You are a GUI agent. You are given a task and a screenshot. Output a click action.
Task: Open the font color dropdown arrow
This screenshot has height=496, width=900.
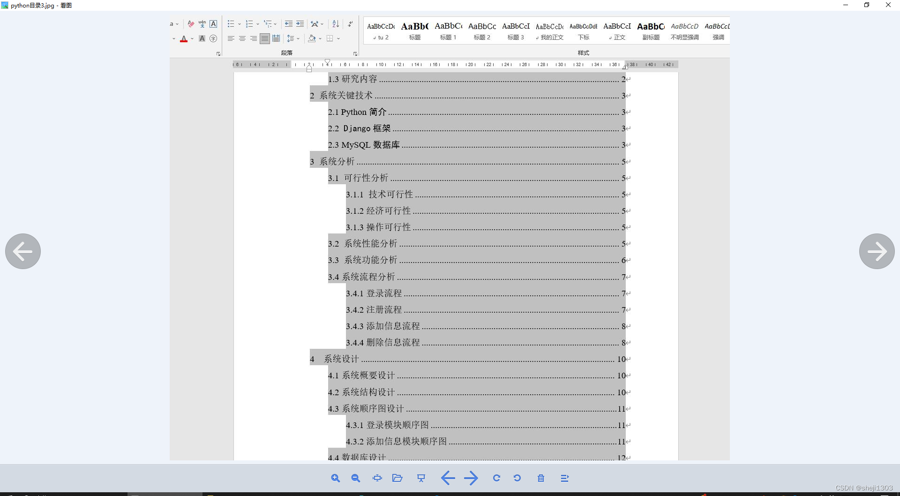pyautogui.click(x=192, y=39)
